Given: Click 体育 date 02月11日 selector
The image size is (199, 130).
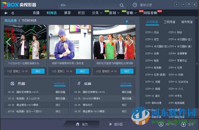Looking at the screenshot, I should 126,84.
